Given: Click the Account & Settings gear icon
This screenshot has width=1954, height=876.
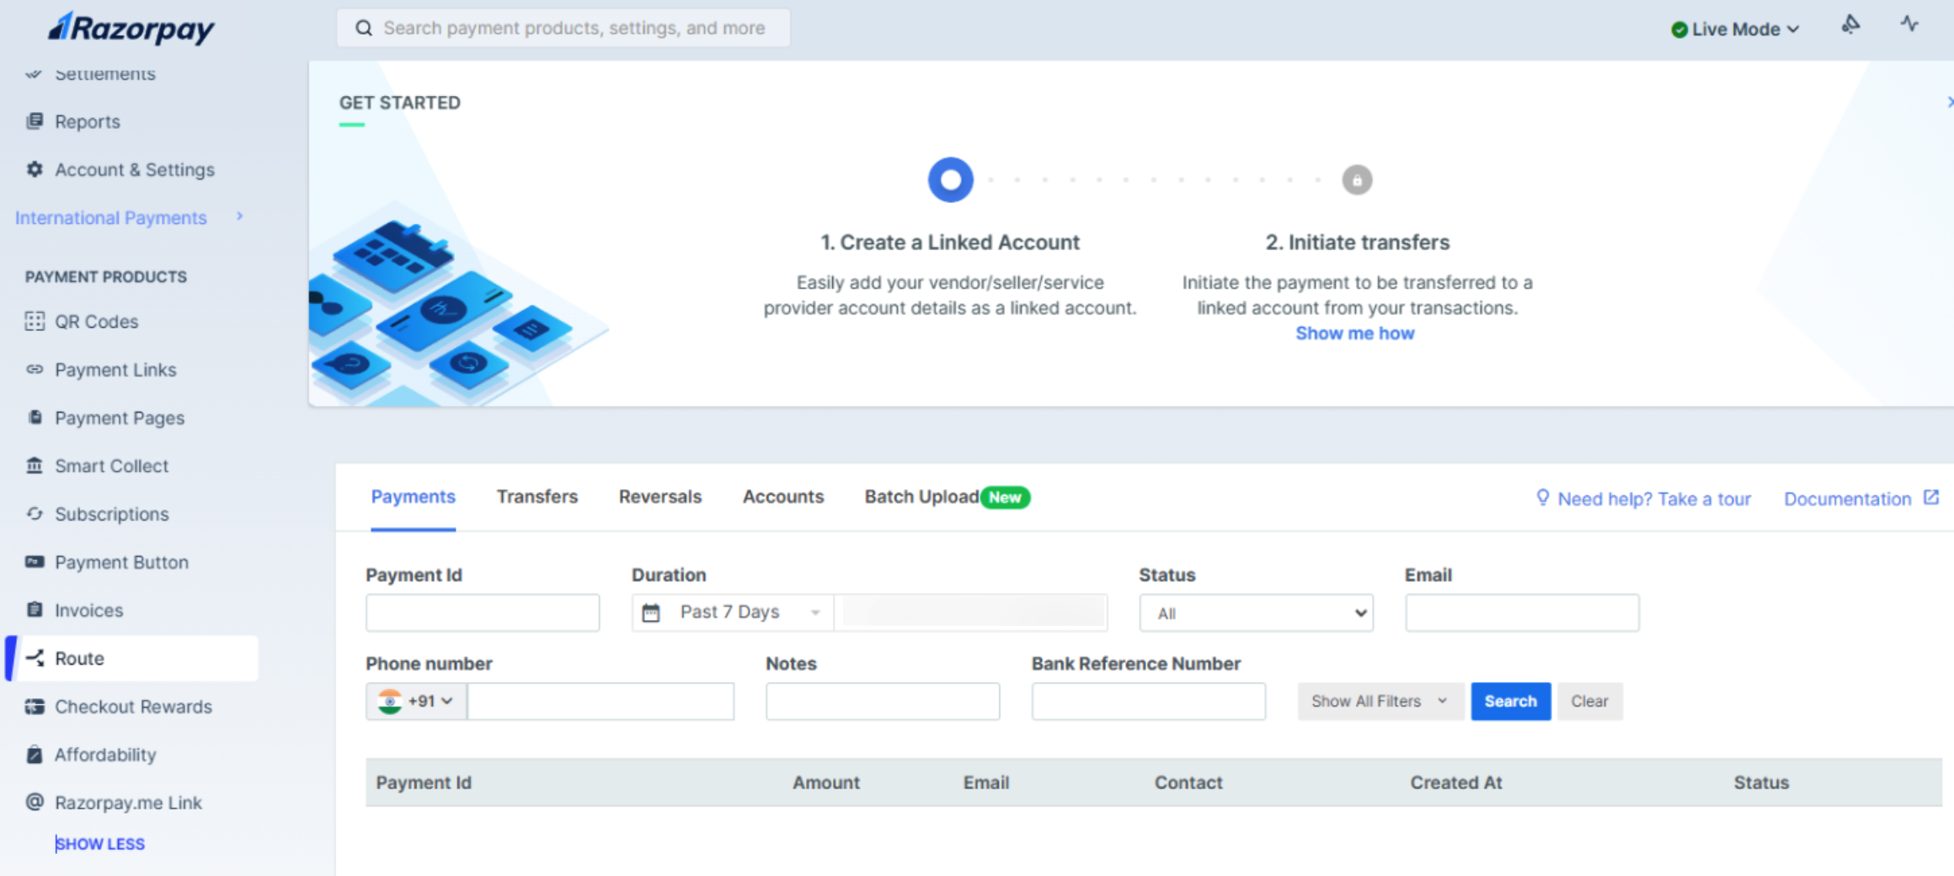Looking at the screenshot, I should 35,169.
